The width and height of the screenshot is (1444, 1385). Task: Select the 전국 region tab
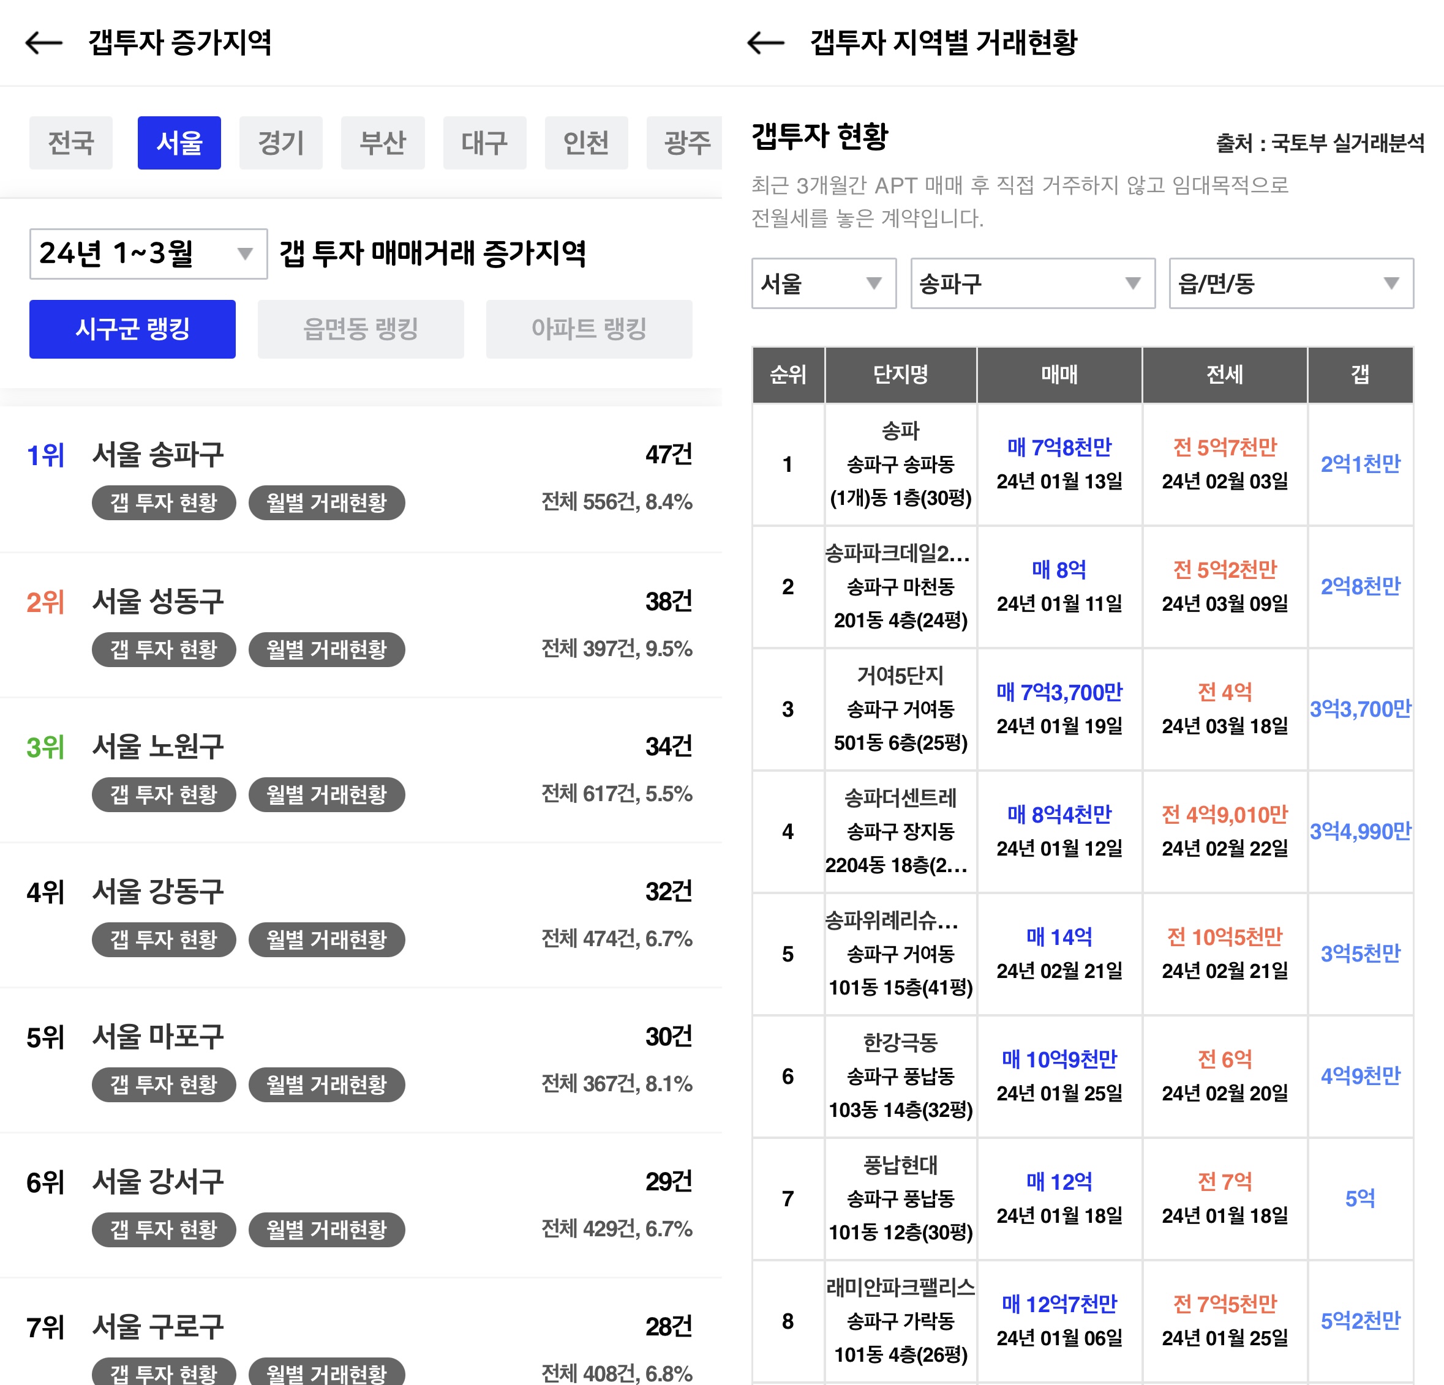coord(70,143)
